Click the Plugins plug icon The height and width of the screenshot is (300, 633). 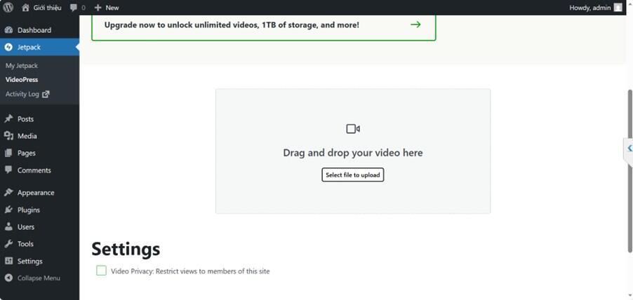click(x=8, y=210)
